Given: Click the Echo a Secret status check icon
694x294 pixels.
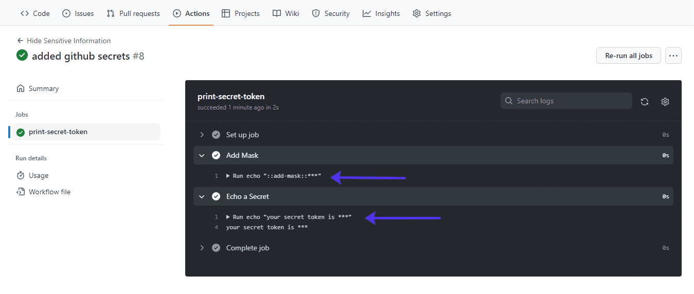Looking at the screenshot, I should click(x=216, y=196).
